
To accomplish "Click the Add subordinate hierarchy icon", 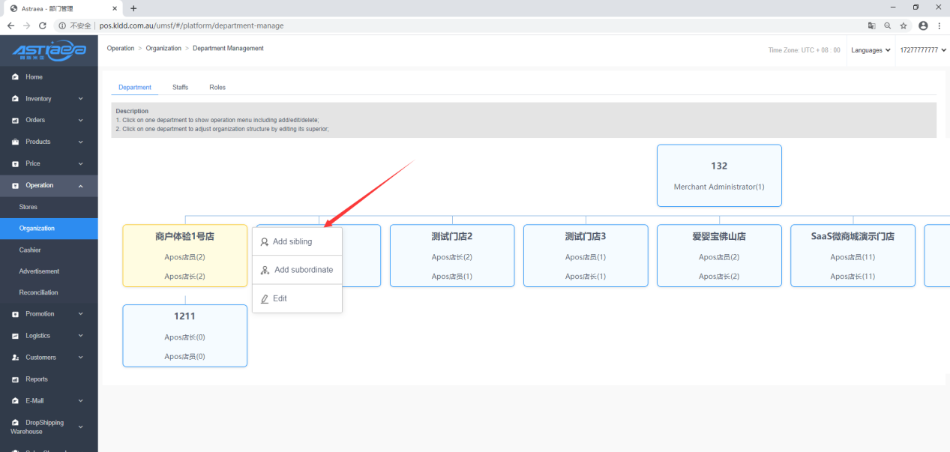I will [x=265, y=270].
